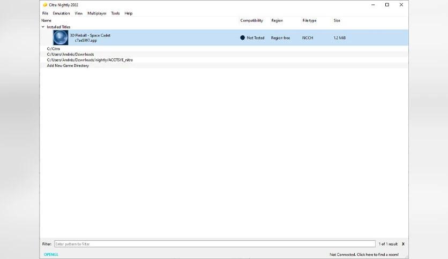The height and width of the screenshot is (259, 448).
Task: Select the 3D Pinball - Space Cadet title
Action: click(90, 35)
